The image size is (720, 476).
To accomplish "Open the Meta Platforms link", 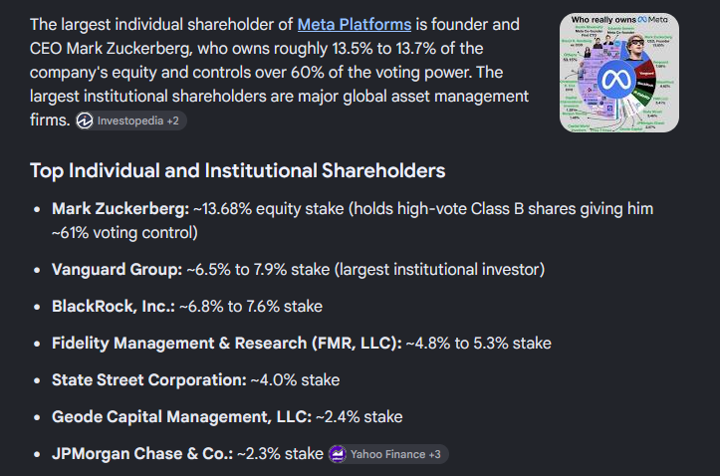I will [355, 24].
